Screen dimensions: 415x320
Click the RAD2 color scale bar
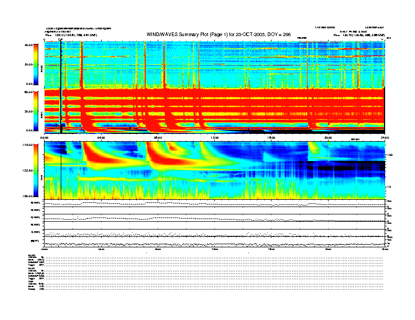36,65
